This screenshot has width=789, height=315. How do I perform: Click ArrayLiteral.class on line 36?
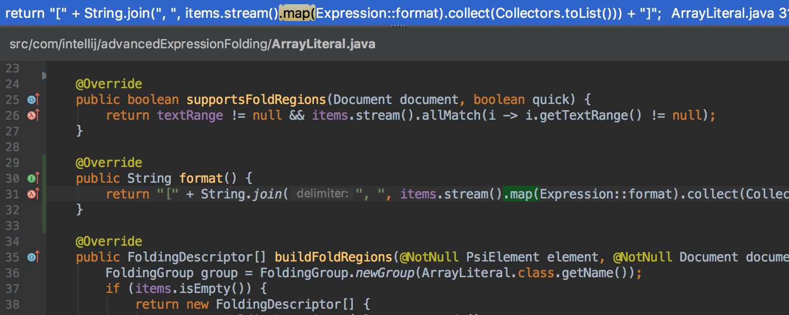[x=488, y=273]
